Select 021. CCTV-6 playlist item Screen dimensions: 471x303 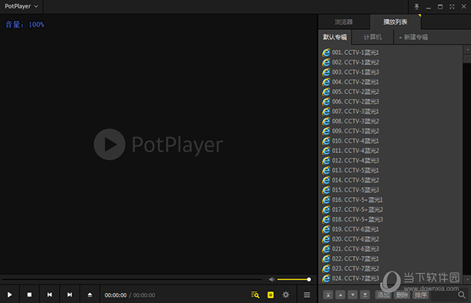point(390,249)
